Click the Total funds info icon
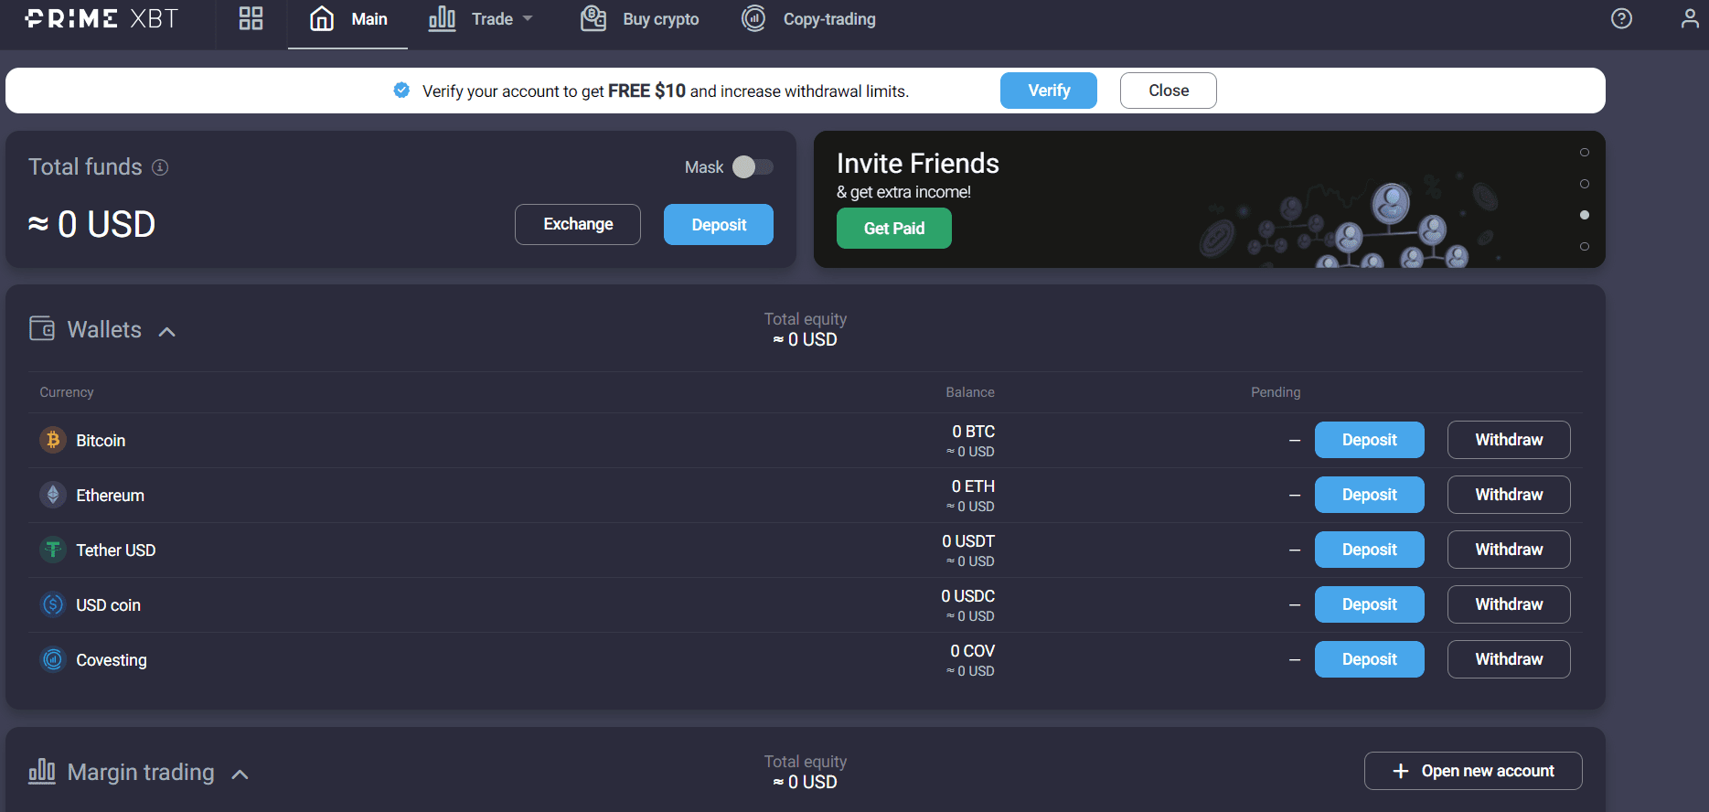Image resolution: width=1709 pixels, height=812 pixels. 160,167
